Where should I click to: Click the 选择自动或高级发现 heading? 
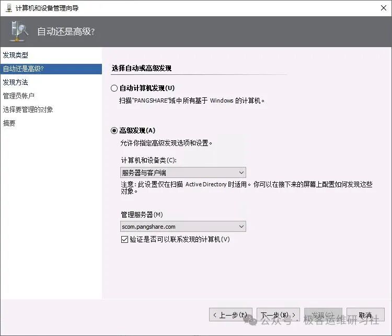click(142, 68)
